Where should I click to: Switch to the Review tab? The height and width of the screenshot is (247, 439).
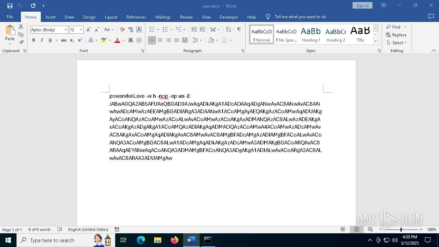point(186,17)
